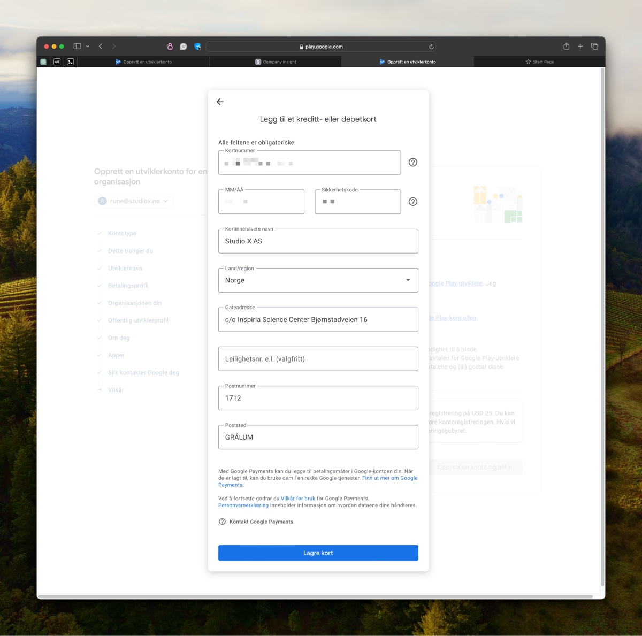Open the first pinned tab (green icon)
642x636 pixels.
43,62
